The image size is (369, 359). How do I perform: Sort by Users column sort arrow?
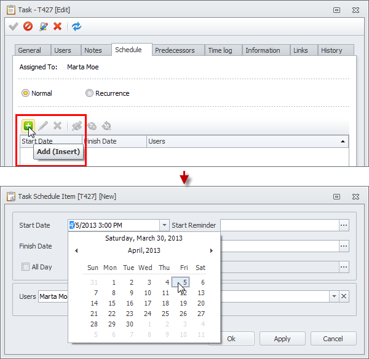343,141
